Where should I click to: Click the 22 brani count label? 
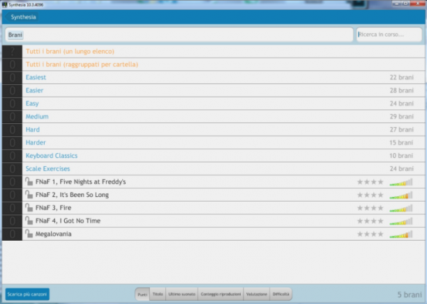tap(402, 77)
